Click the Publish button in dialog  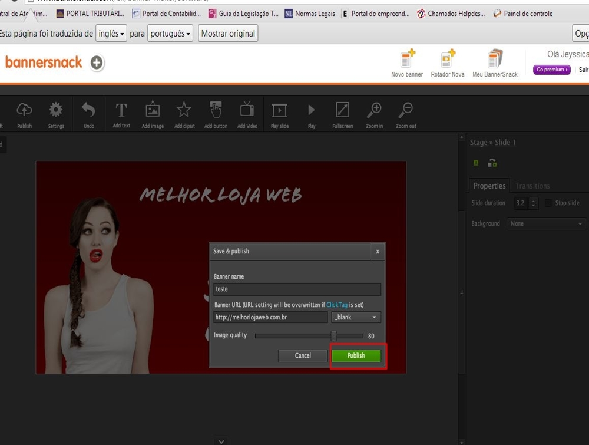356,355
